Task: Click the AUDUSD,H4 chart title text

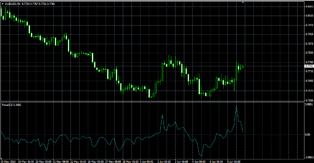Action: tap(13, 3)
